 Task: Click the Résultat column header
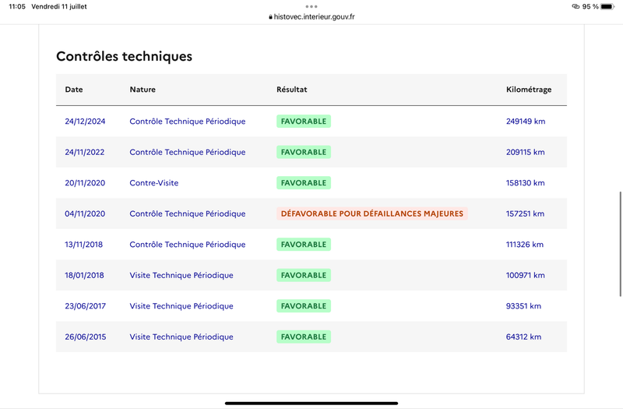(291, 90)
